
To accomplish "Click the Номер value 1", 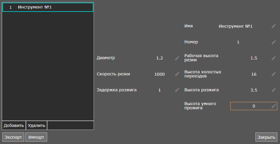I will (238, 42).
